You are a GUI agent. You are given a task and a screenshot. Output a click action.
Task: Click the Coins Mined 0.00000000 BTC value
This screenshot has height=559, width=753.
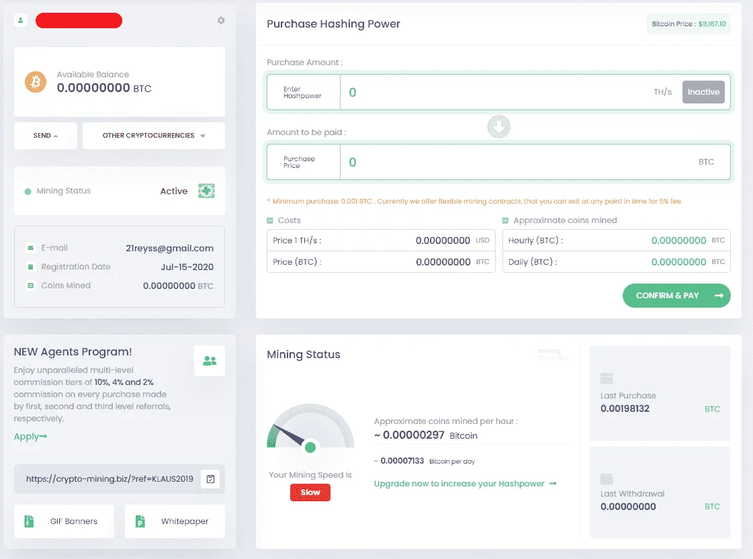tap(178, 286)
